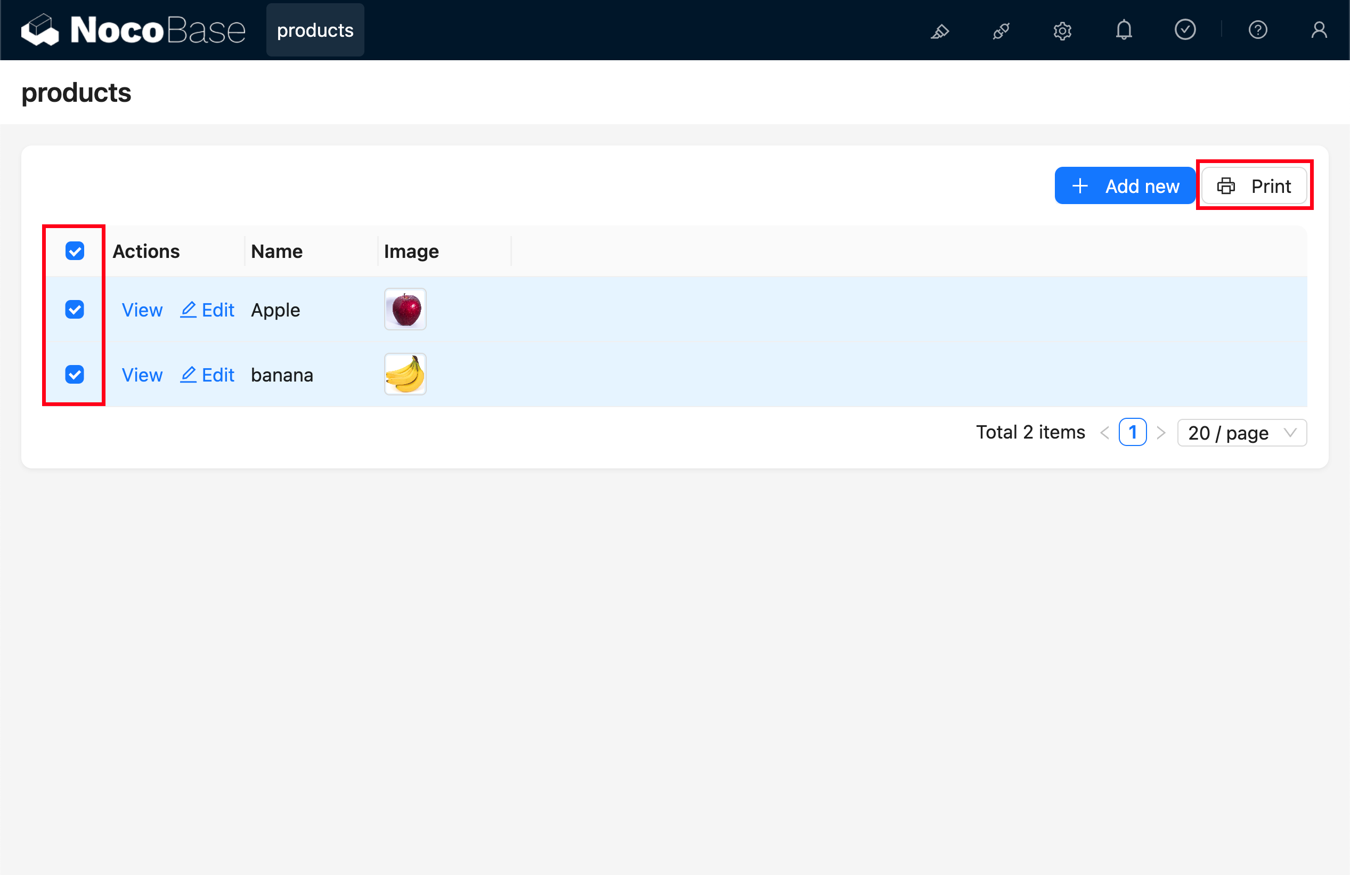Open the user profile icon
The height and width of the screenshot is (875, 1350).
[x=1319, y=30]
